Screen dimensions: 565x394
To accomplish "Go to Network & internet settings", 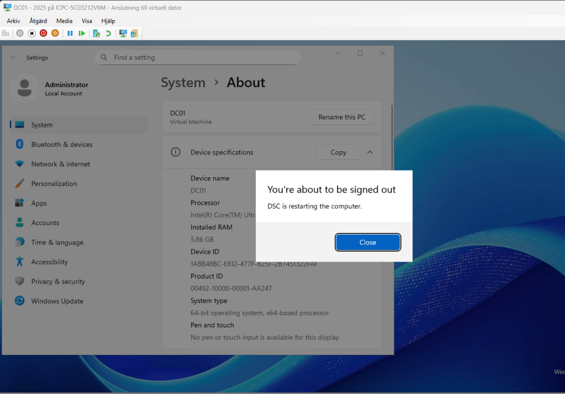I will (60, 164).
